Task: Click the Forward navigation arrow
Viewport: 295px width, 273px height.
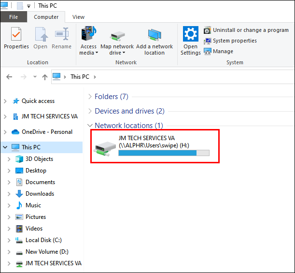Action: pyautogui.click(x=24, y=77)
